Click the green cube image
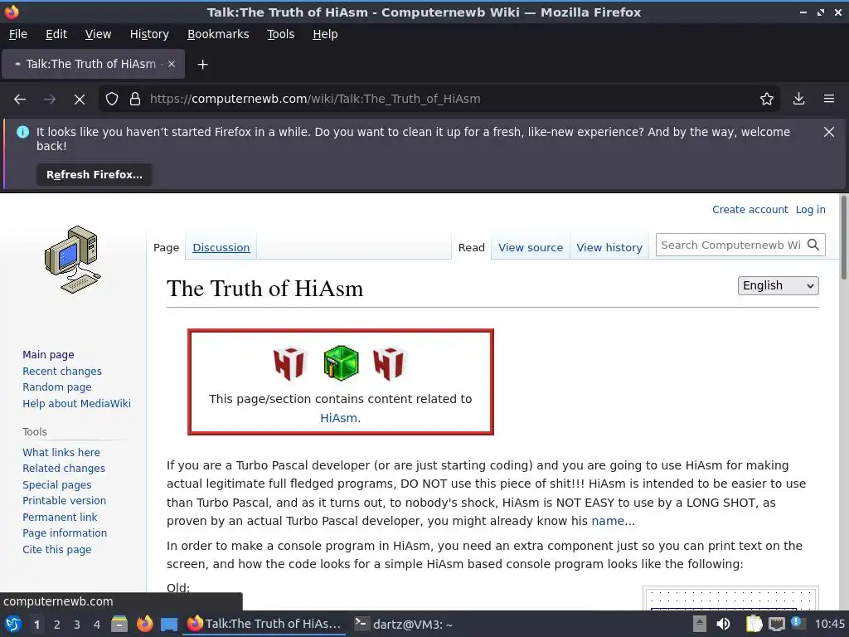 coord(341,362)
